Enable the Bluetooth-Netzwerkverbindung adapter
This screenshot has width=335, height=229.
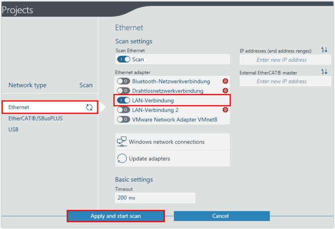pos(123,81)
